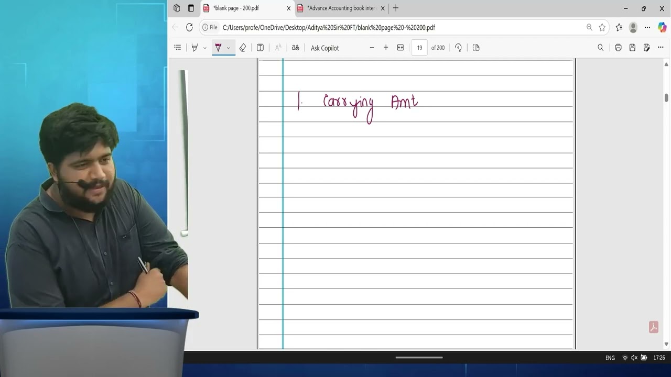671x377 pixels.
Task: Open Find in PDF search
Action: 601,48
